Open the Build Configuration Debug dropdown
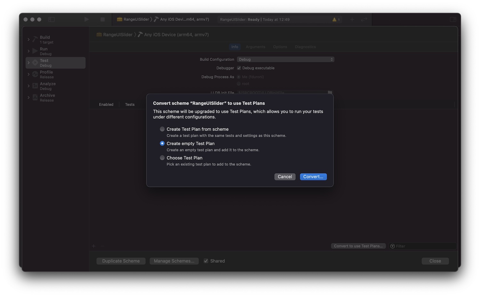This screenshot has height=297, width=480. [x=285, y=60]
